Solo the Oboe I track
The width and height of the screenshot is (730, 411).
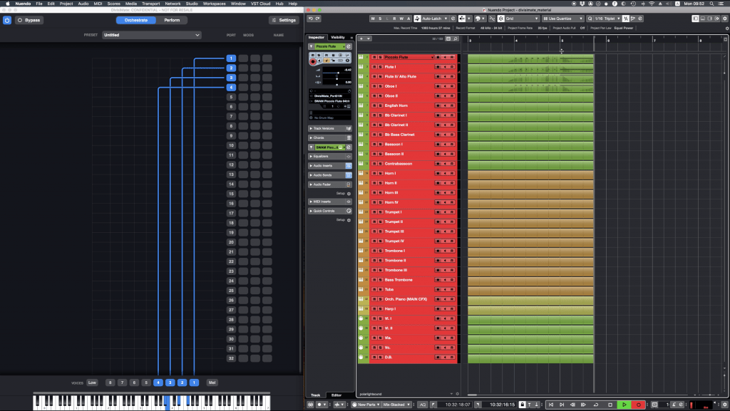381,86
